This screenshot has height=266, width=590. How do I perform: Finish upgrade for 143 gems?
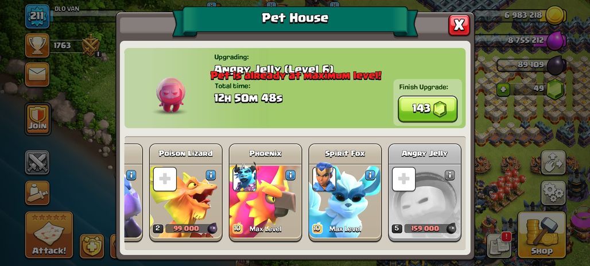[x=428, y=109]
